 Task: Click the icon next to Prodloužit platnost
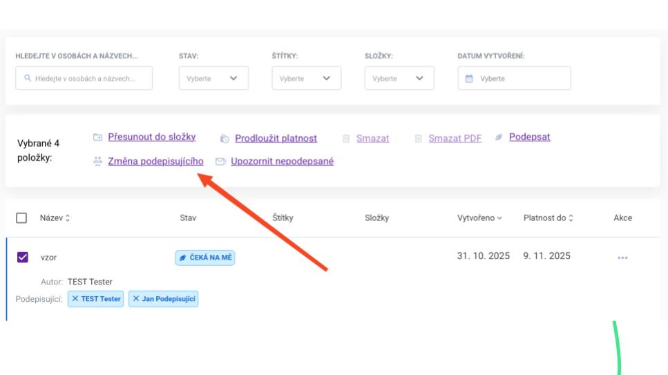[x=225, y=139]
